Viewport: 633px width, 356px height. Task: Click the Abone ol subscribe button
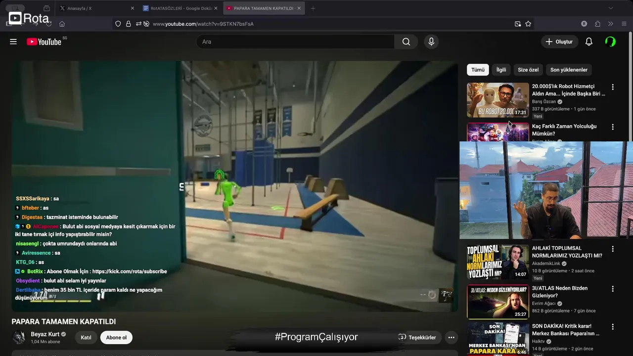coord(116,337)
